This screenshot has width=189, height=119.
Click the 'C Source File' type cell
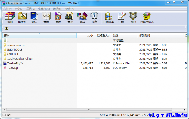(121, 63)
